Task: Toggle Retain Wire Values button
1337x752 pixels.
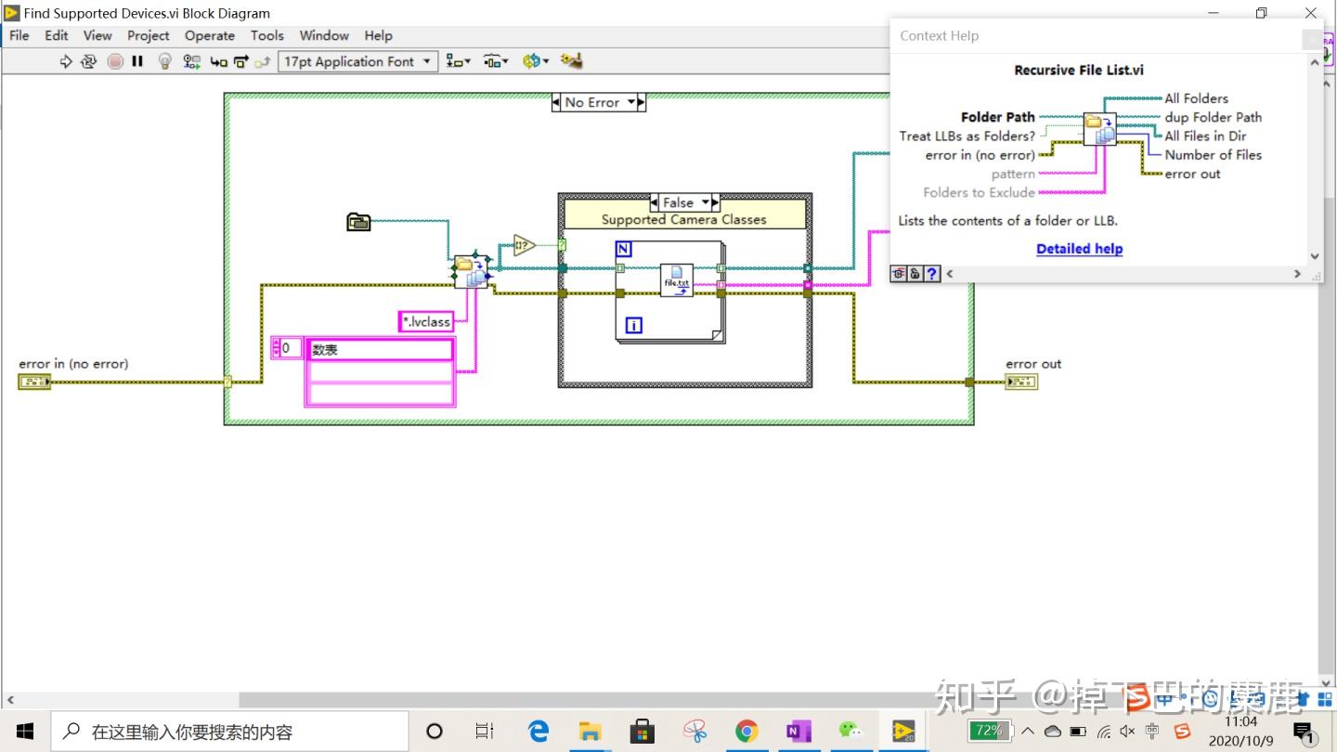Action: (192, 62)
